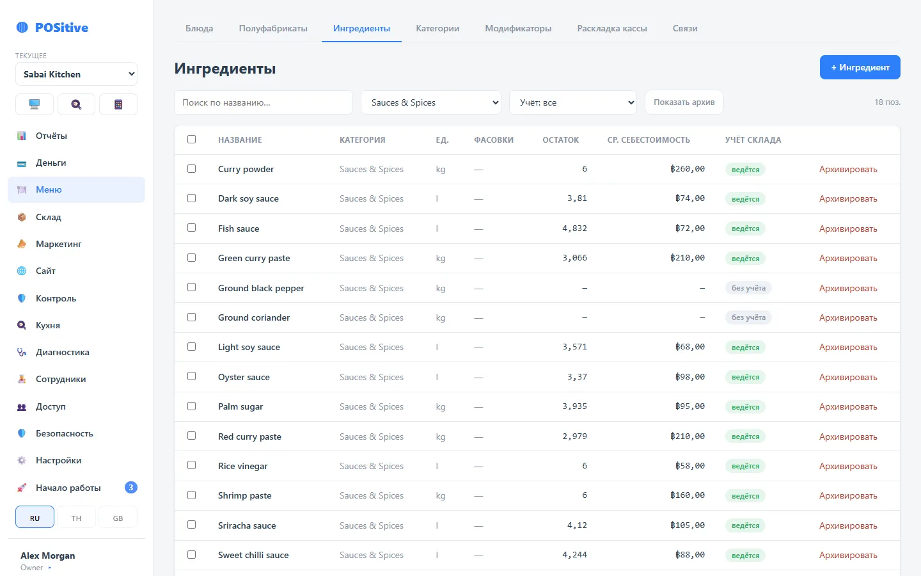Click the Сотрудники person icon
The image size is (921, 576).
[x=22, y=379]
